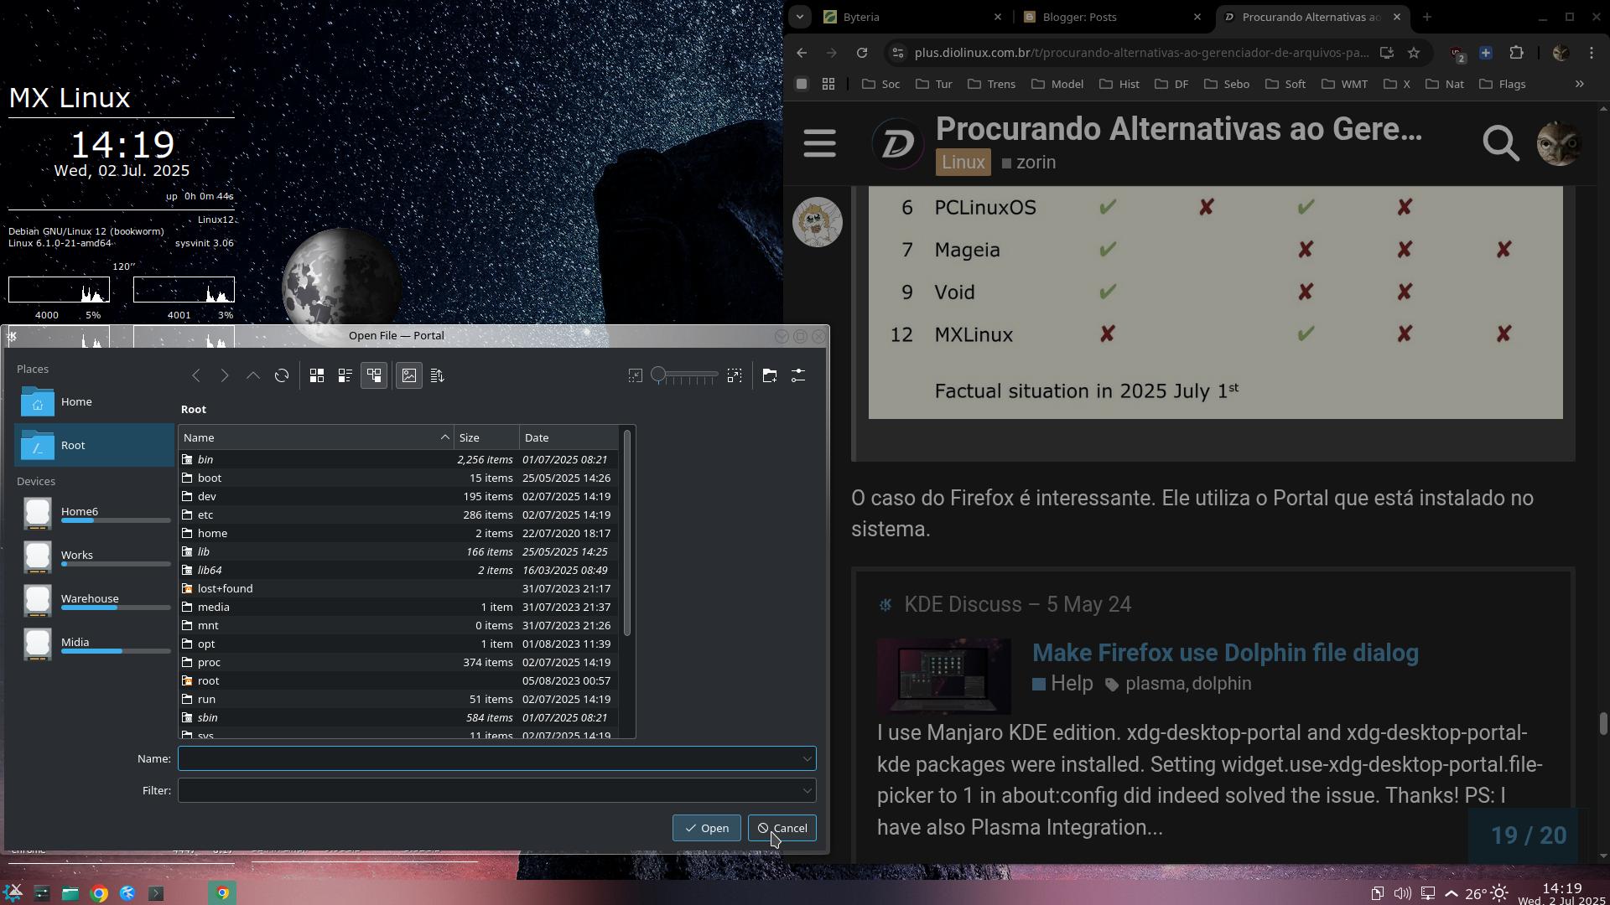The height and width of the screenshot is (905, 1610).
Task: Expand the Name field history dropdown
Action: click(x=807, y=758)
